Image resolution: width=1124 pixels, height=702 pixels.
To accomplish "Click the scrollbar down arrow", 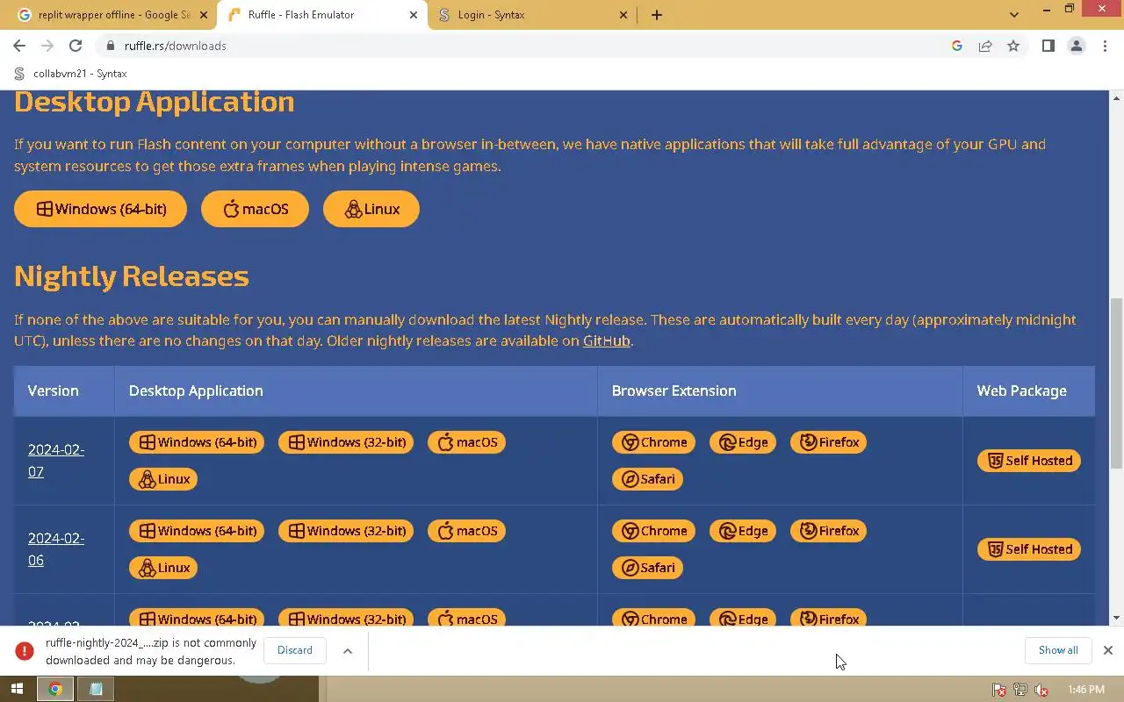I will click(1116, 618).
